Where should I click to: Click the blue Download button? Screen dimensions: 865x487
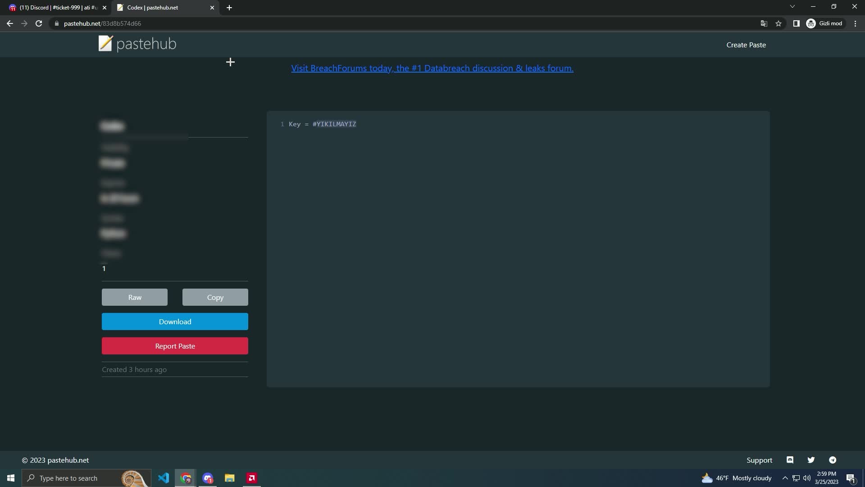[175, 322]
